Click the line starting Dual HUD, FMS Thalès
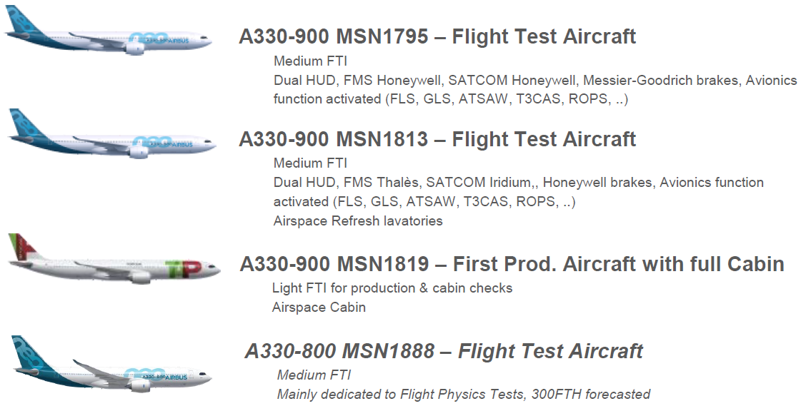806x411 pixels. pos(518,183)
